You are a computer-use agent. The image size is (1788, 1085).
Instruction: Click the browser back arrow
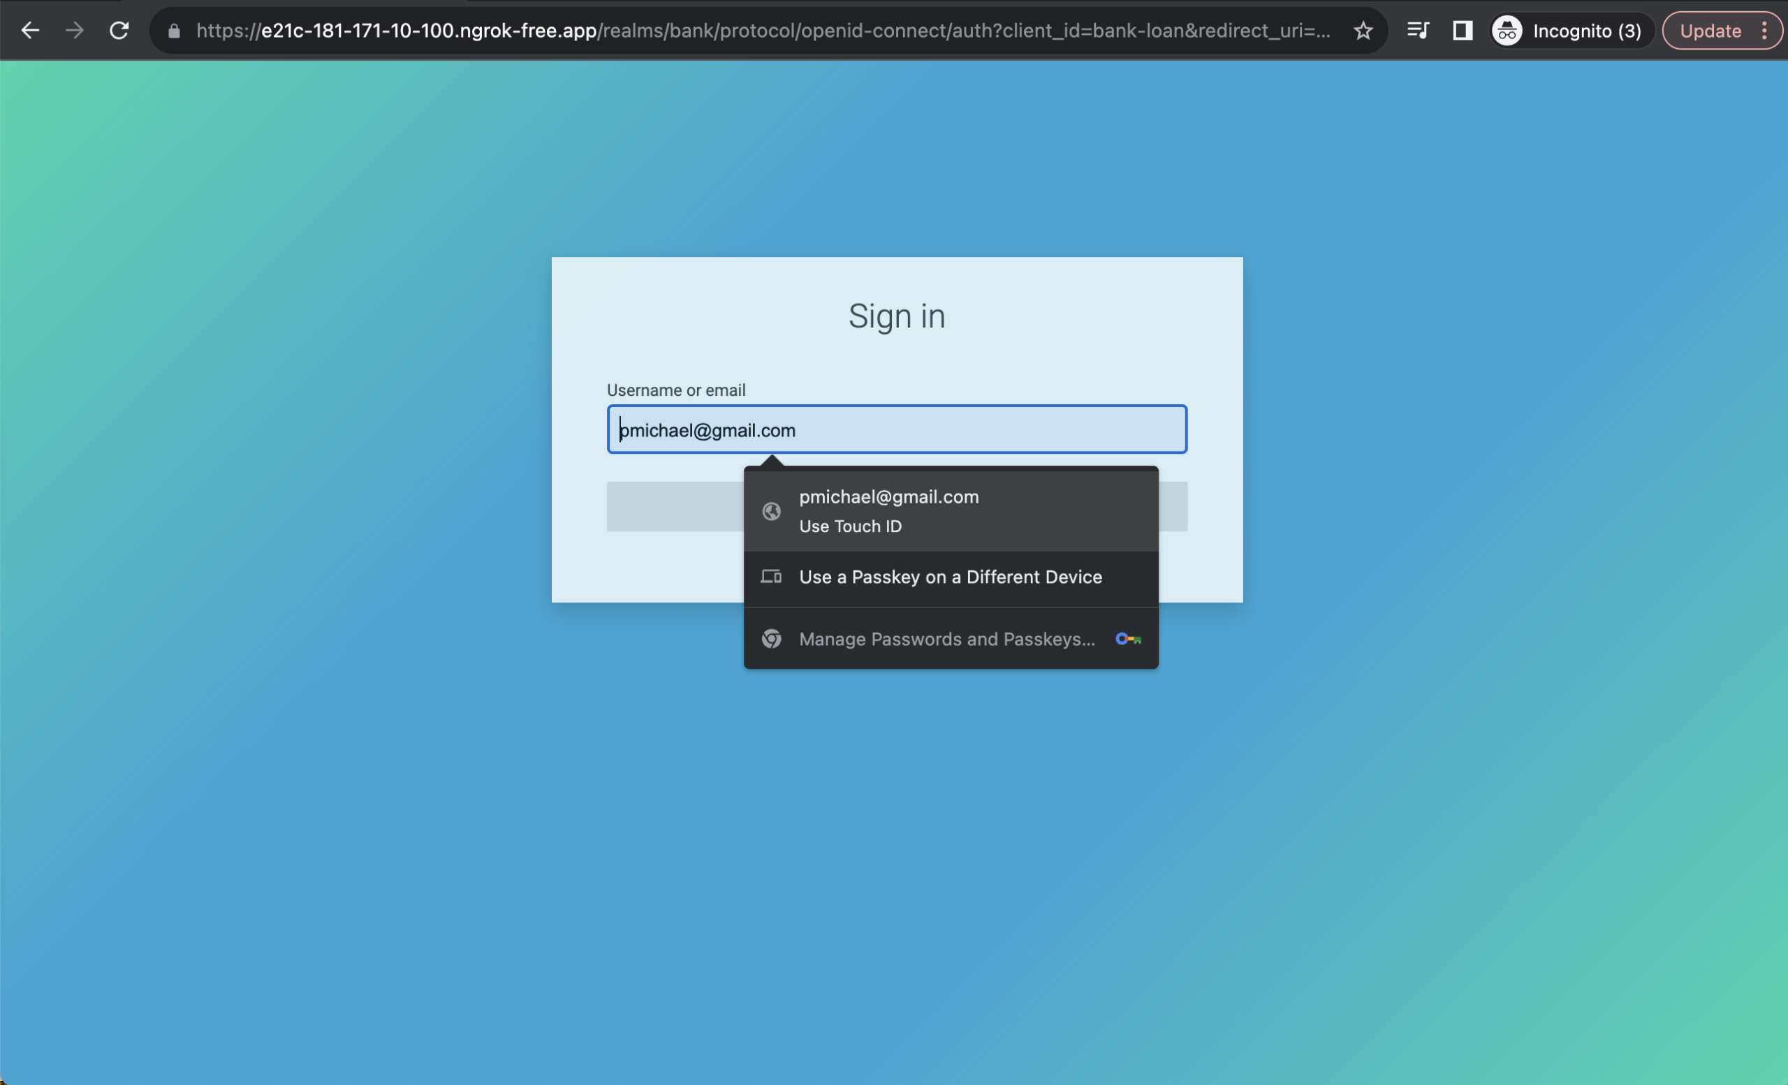point(30,31)
